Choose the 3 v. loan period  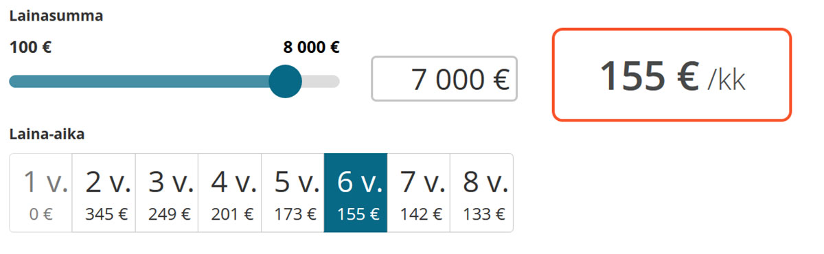[167, 193]
